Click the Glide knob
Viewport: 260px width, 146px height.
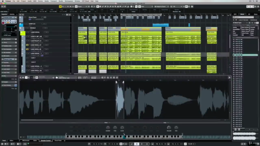(122, 128)
